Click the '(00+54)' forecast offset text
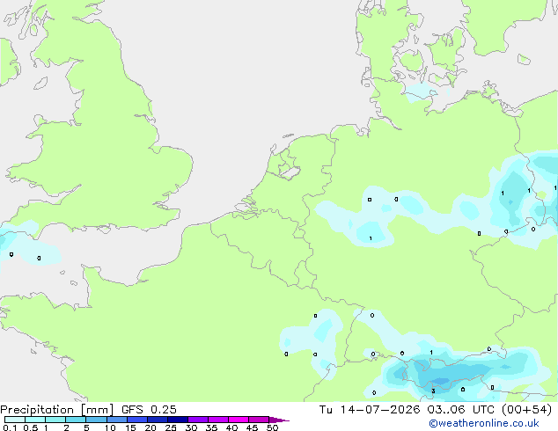Image resolution: width=558 pixels, height=431 pixels. [x=526, y=410]
